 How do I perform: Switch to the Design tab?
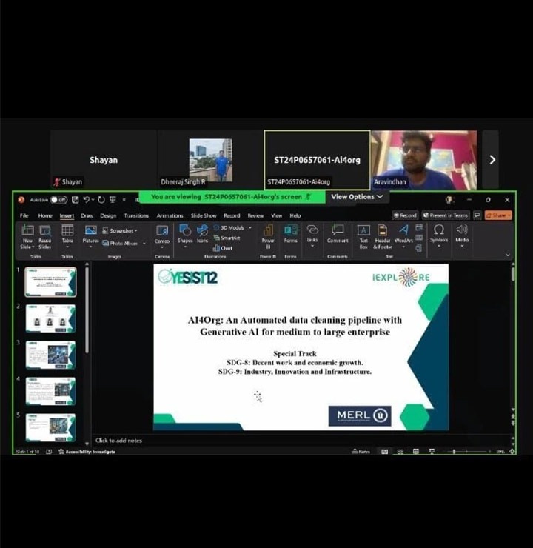108,215
